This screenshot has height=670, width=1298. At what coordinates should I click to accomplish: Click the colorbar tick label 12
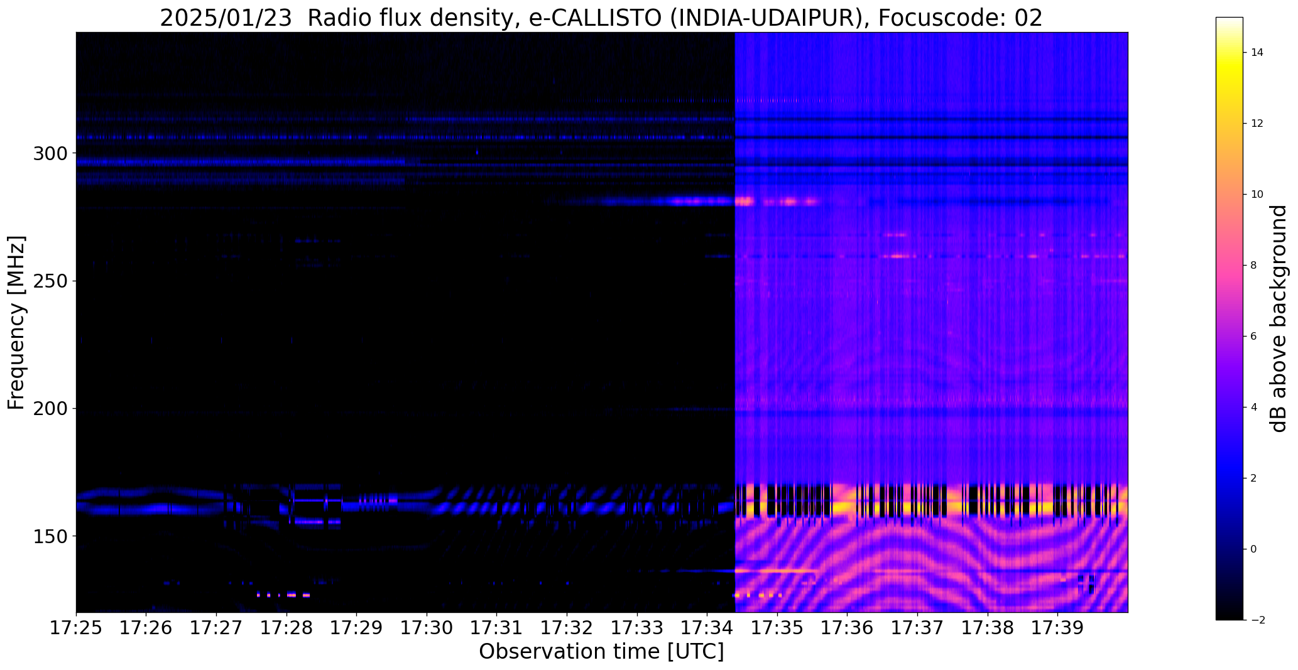tap(1257, 124)
